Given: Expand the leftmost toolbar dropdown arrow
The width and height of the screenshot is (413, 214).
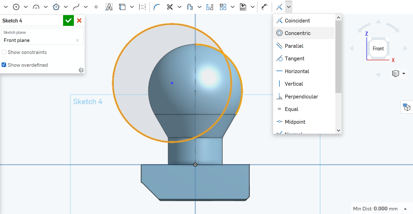Looking at the screenshot, I should click(6, 7).
